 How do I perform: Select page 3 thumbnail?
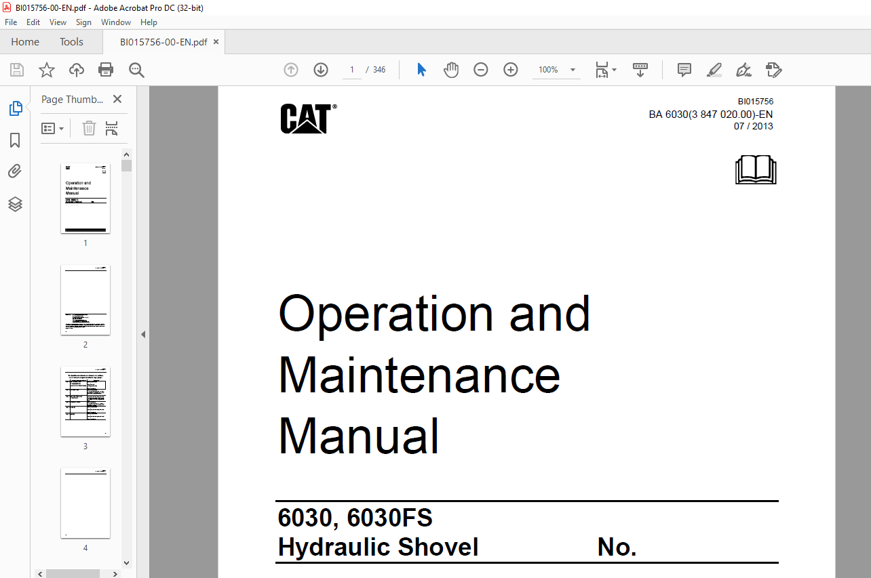(85, 401)
